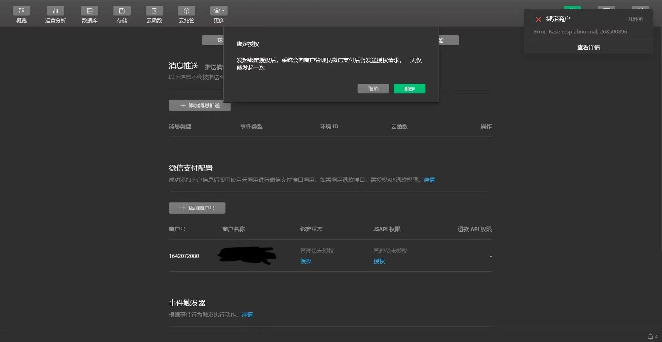Click the 消息类型 column header
This screenshot has height=342, width=662.
click(180, 126)
